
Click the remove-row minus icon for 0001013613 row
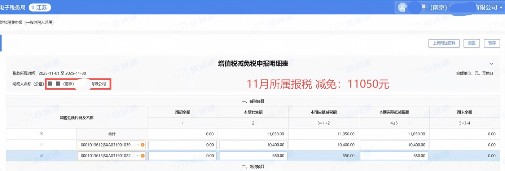tap(41, 156)
